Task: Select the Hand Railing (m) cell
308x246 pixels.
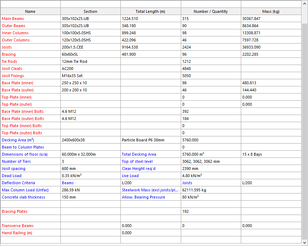Action: [30, 233]
